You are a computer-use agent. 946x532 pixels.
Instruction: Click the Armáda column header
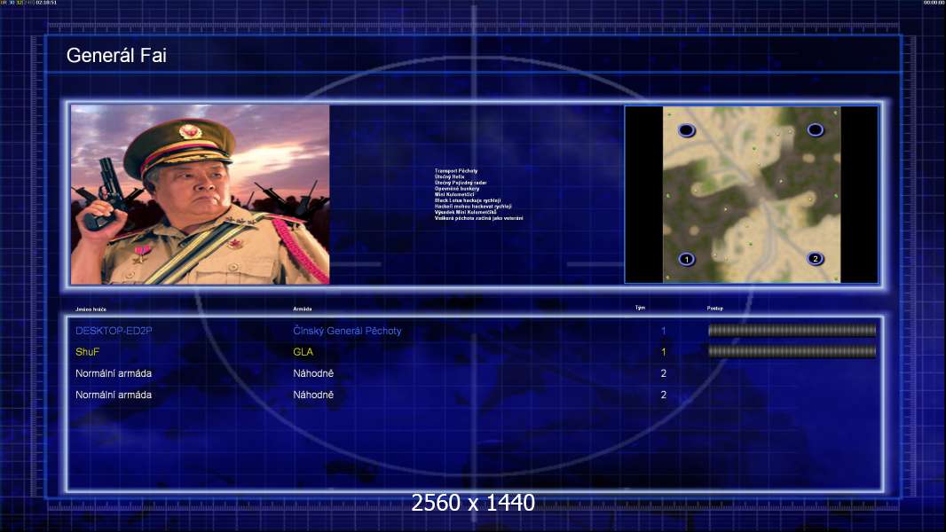pyautogui.click(x=303, y=309)
